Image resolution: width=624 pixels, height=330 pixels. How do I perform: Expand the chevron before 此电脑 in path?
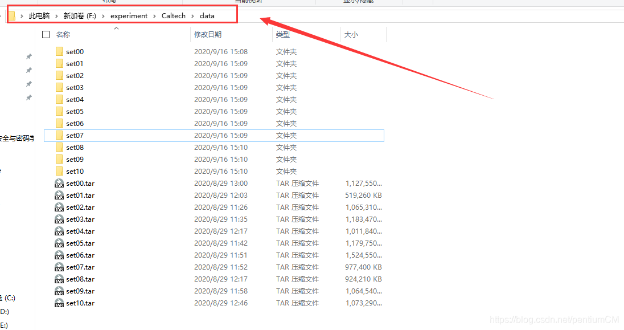(22, 16)
